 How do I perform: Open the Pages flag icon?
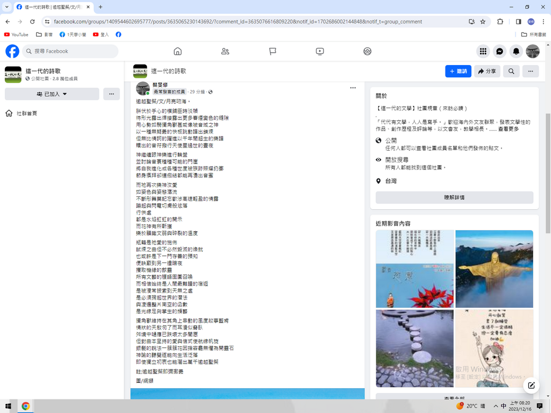pos(272,51)
